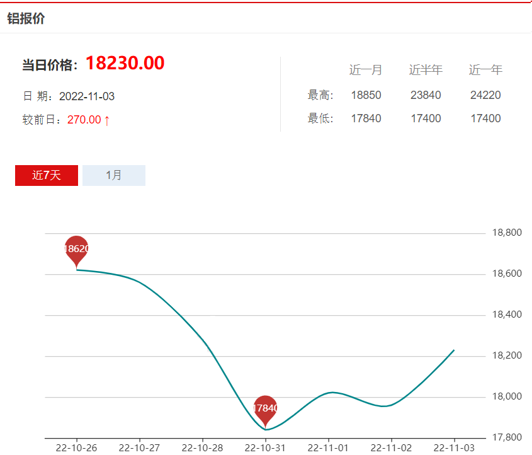Click the monthly low value 17840
Screen dimensions: 532x455
coord(366,118)
